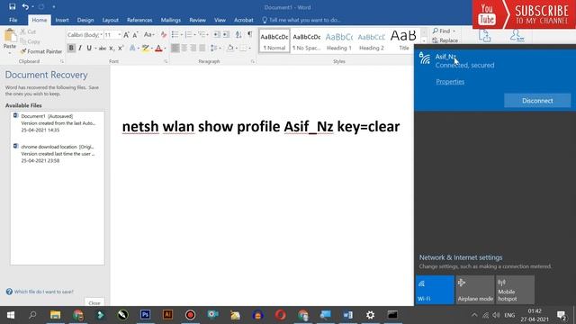Switch to the Insert ribbon tab

pos(62,20)
